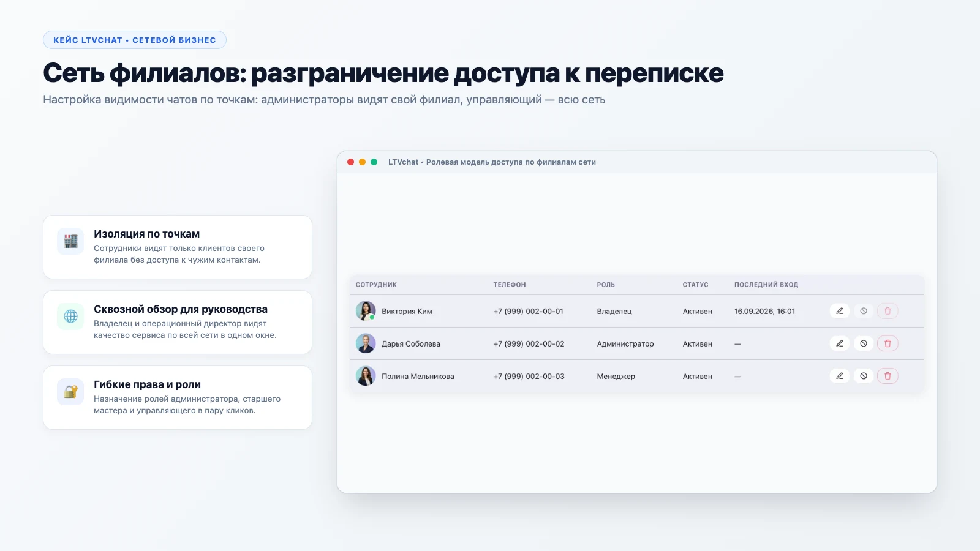Edit Дарья Соболева with the pencil icon

[840, 343]
